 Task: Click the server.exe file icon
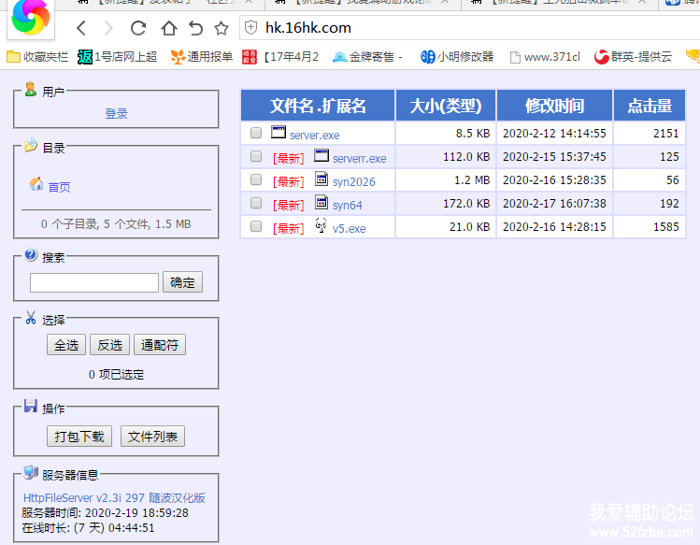(278, 133)
